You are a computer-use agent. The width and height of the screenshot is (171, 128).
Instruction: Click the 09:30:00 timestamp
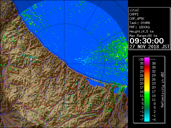(147, 41)
